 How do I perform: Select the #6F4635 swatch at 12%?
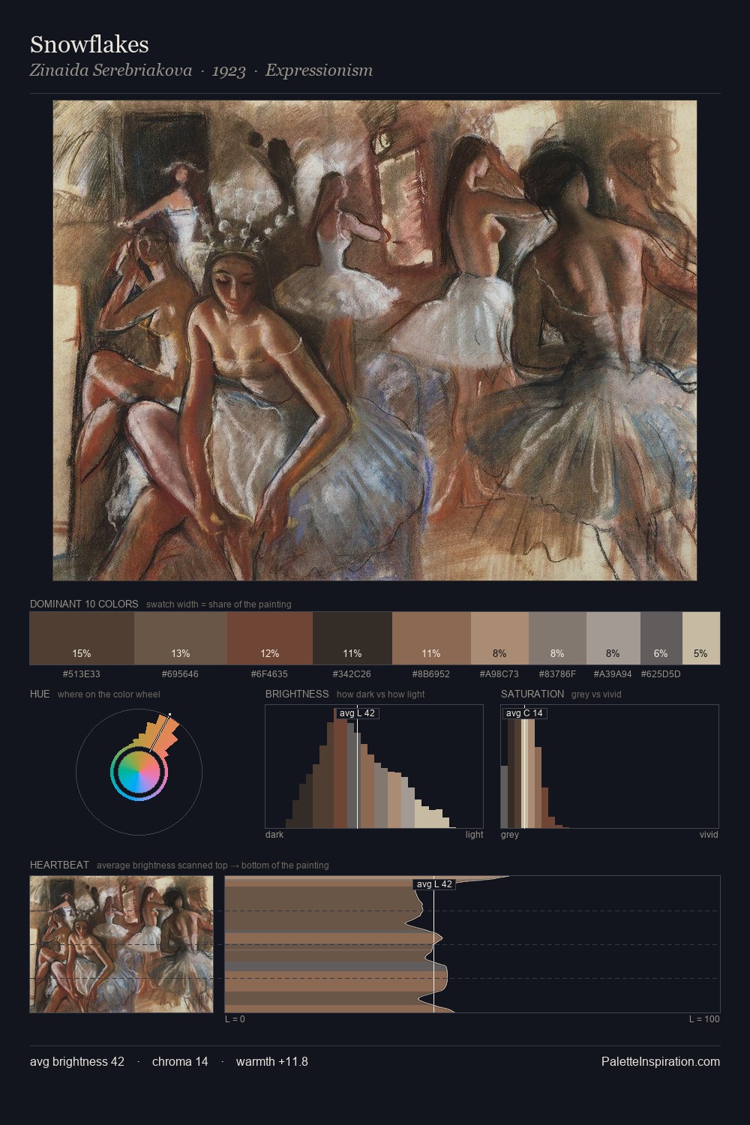pos(270,638)
